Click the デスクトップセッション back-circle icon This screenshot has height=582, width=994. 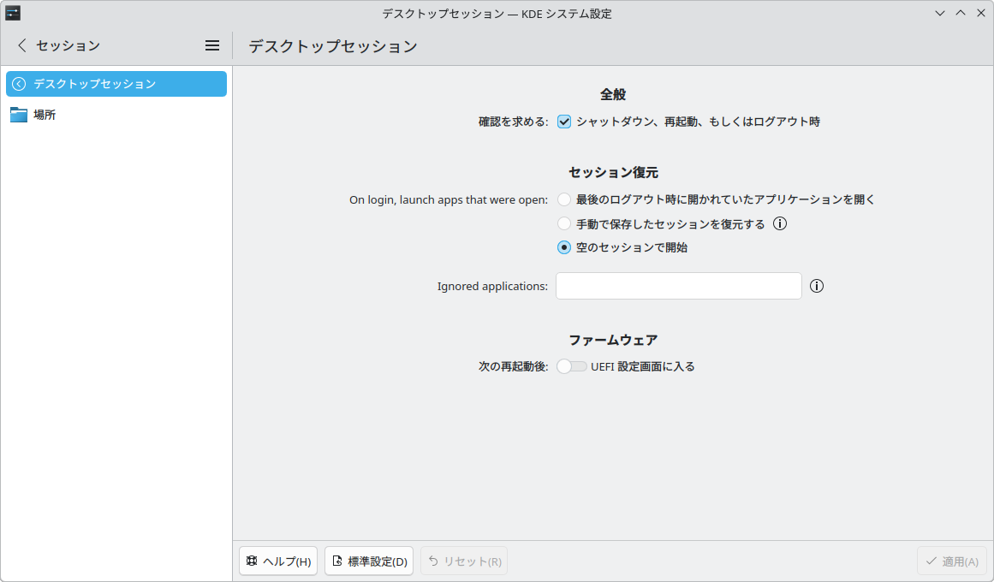19,84
